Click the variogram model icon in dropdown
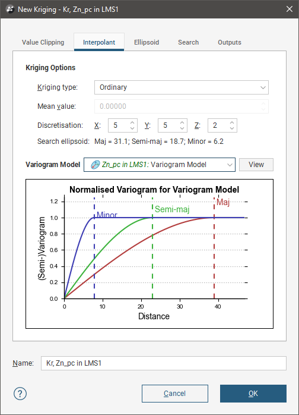 click(95, 165)
